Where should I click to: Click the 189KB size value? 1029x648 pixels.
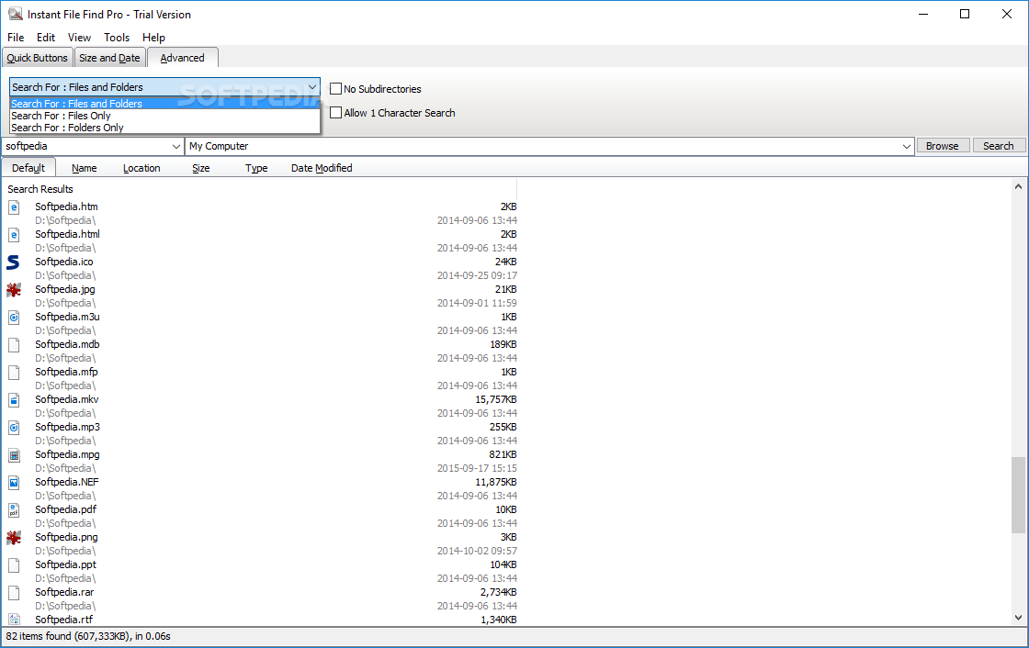tap(503, 344)
